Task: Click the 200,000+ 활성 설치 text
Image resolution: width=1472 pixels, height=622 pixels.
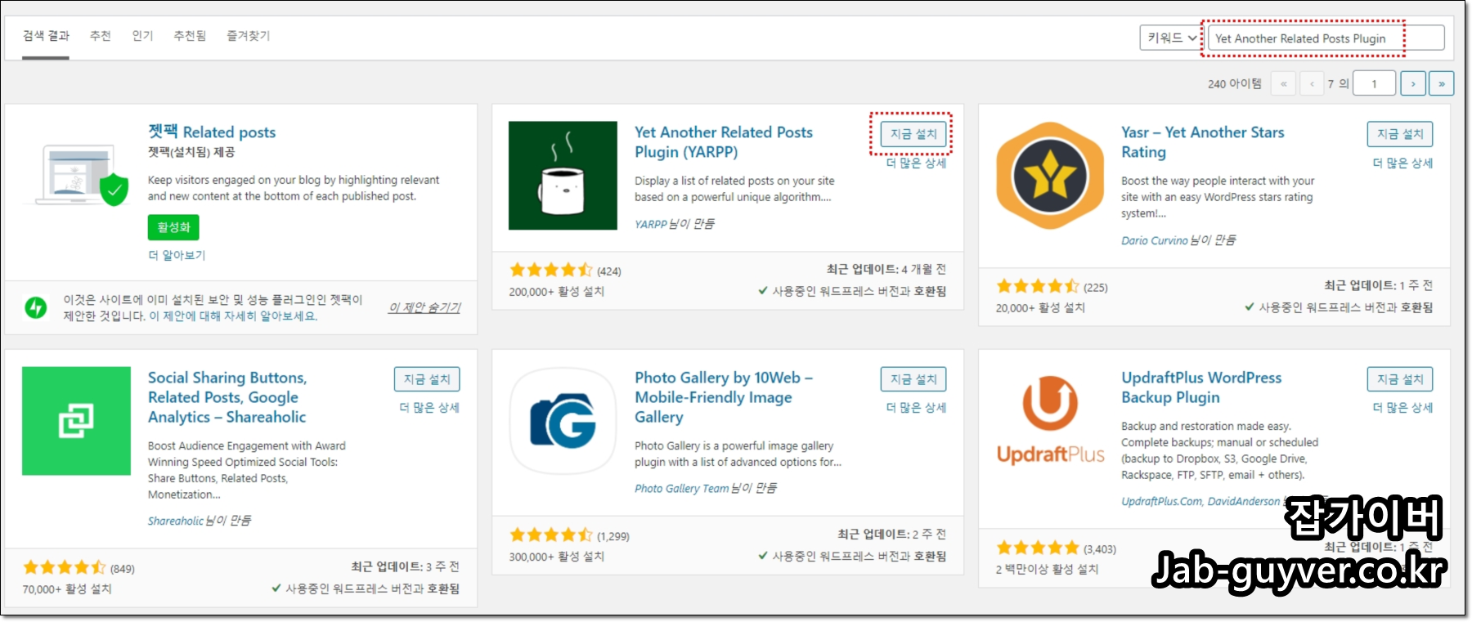Action: point(557,292)
